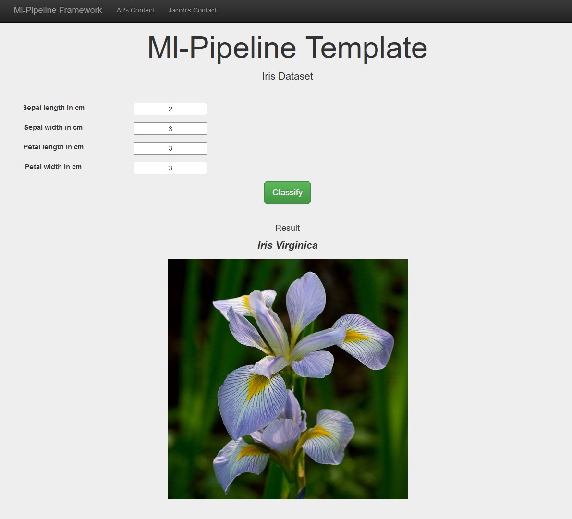Click the Iris Virginica result label

coord(287,245)
